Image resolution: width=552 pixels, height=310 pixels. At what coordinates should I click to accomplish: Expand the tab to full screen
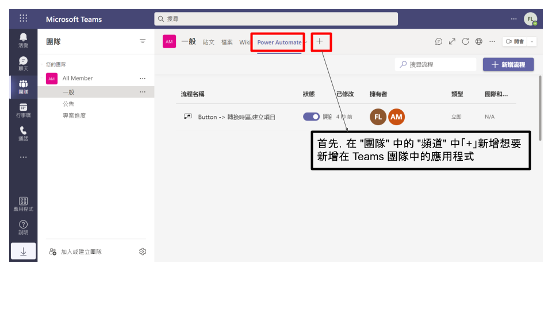tap(452, 41)
